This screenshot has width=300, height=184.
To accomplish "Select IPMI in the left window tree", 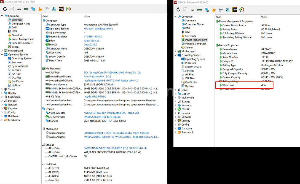I will 14,31.
